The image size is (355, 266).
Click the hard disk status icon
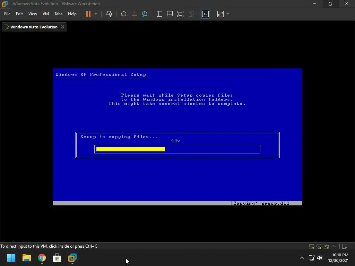(x=312, y=246)
